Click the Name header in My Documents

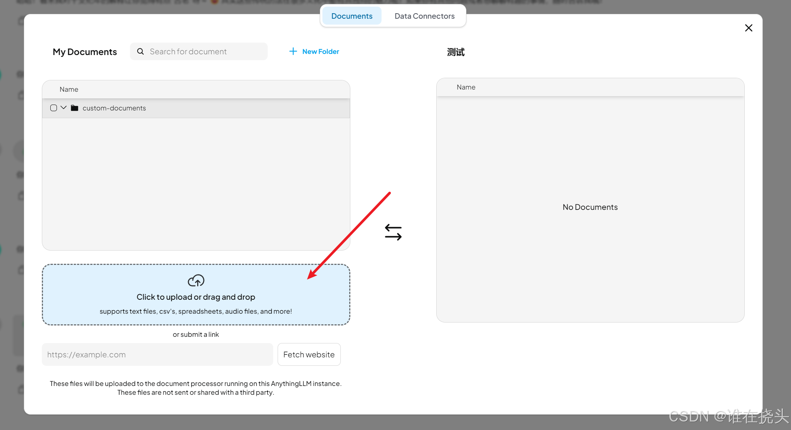pyautogui.click(x=69, y=90)
